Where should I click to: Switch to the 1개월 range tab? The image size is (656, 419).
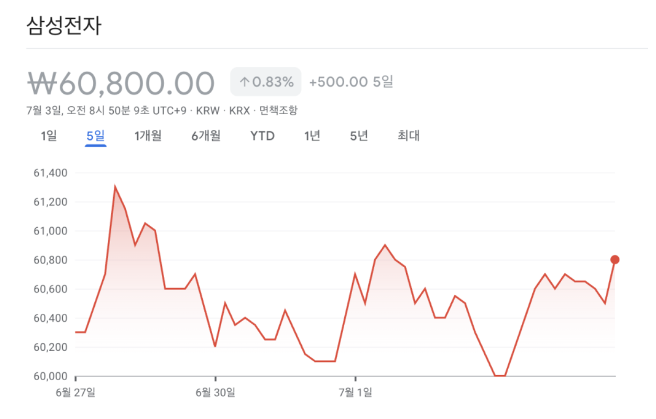[x=148, y=136]
